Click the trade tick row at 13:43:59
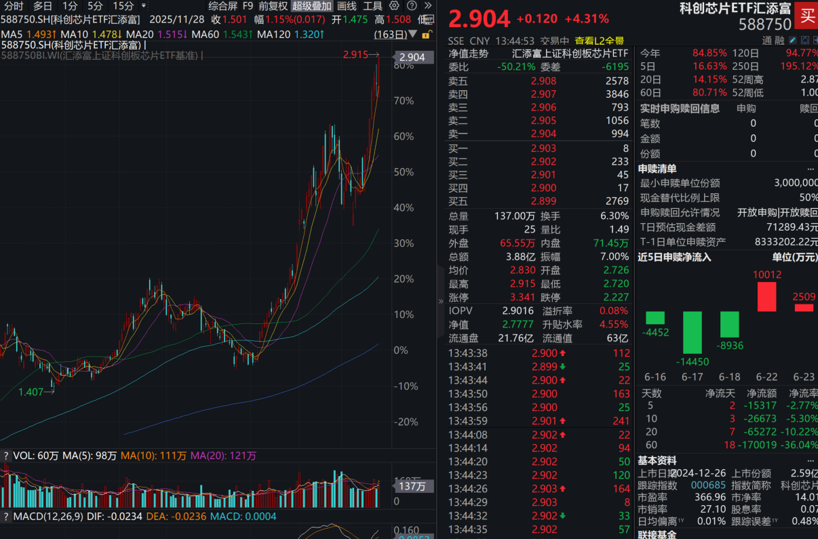The width and height of the screenshot is (818, 539). (539, 421)
